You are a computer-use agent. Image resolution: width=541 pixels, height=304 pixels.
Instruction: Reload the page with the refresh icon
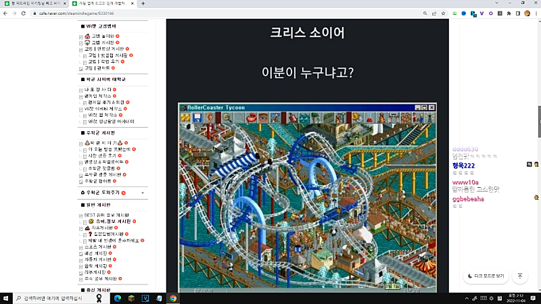coord(24,14)
